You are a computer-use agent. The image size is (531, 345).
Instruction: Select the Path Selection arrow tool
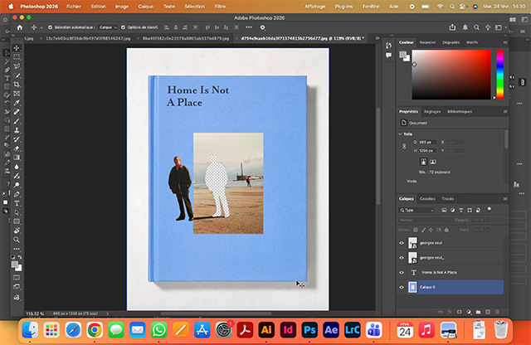(x=17, y=212)
